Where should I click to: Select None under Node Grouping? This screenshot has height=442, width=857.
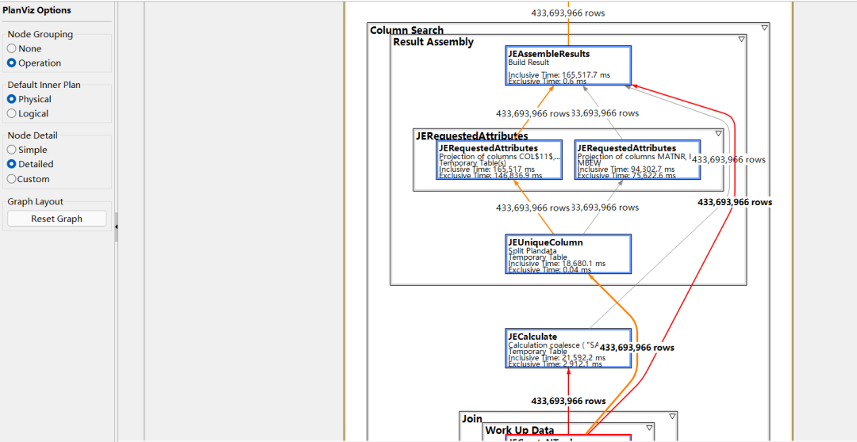(11, 48)
